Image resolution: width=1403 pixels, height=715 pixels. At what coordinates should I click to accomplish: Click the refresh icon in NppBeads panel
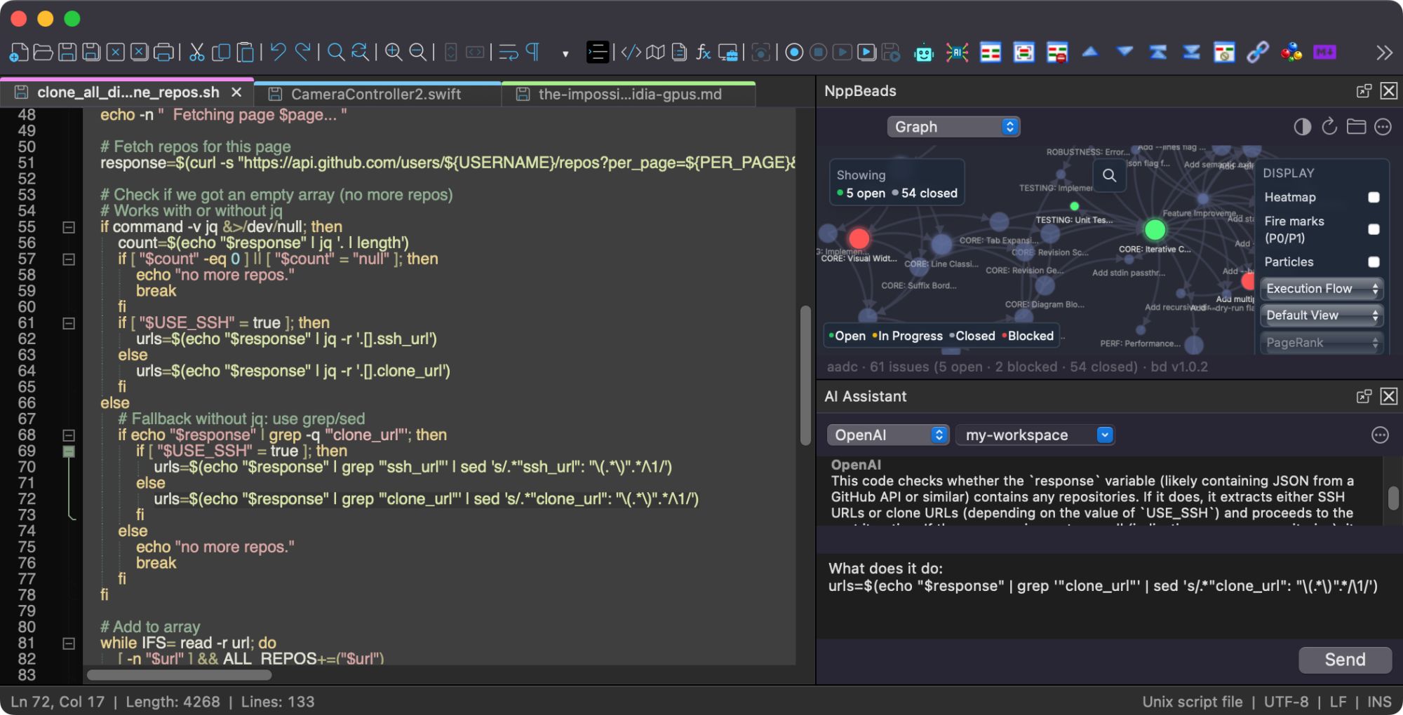(1329, 127)
